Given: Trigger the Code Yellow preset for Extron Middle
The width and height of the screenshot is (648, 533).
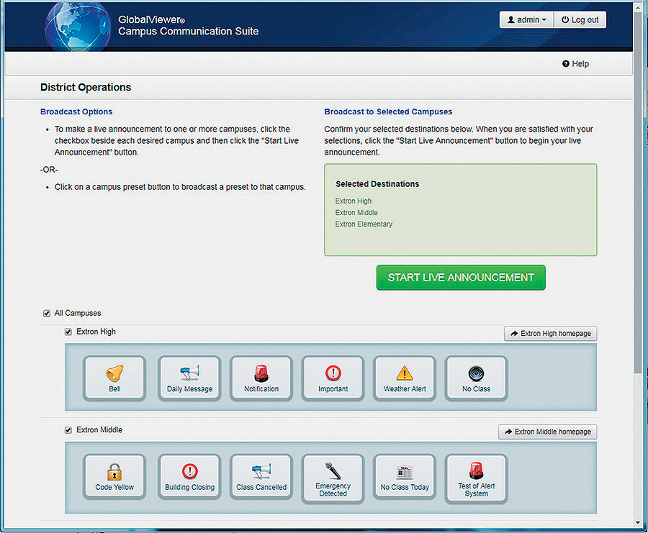Looking at the screenshot, I should pyautogui.click(x=114, y=476).
